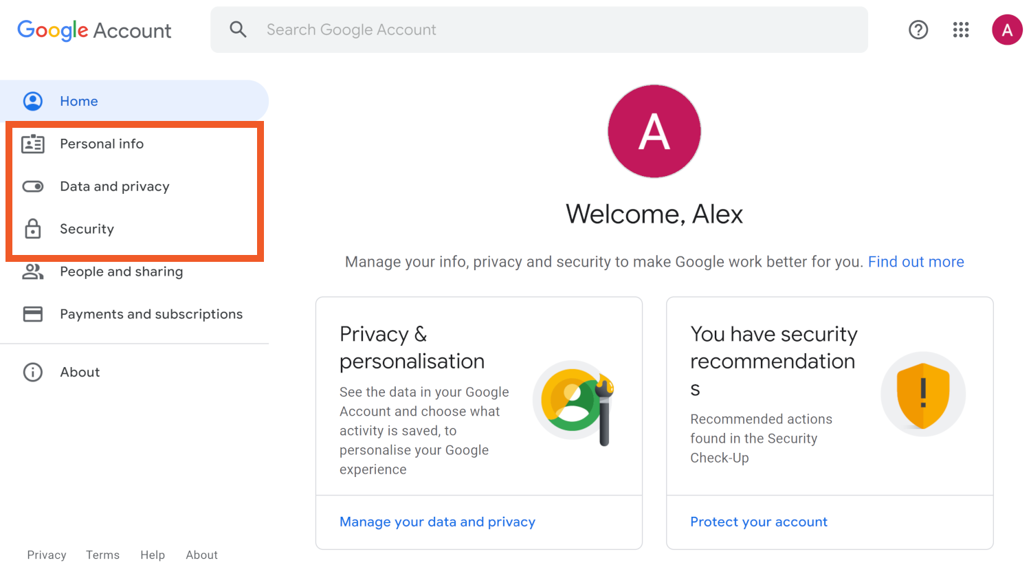Go to Data and privacy section
This screenshot has width=1031, height=567.
coord(115,186)
